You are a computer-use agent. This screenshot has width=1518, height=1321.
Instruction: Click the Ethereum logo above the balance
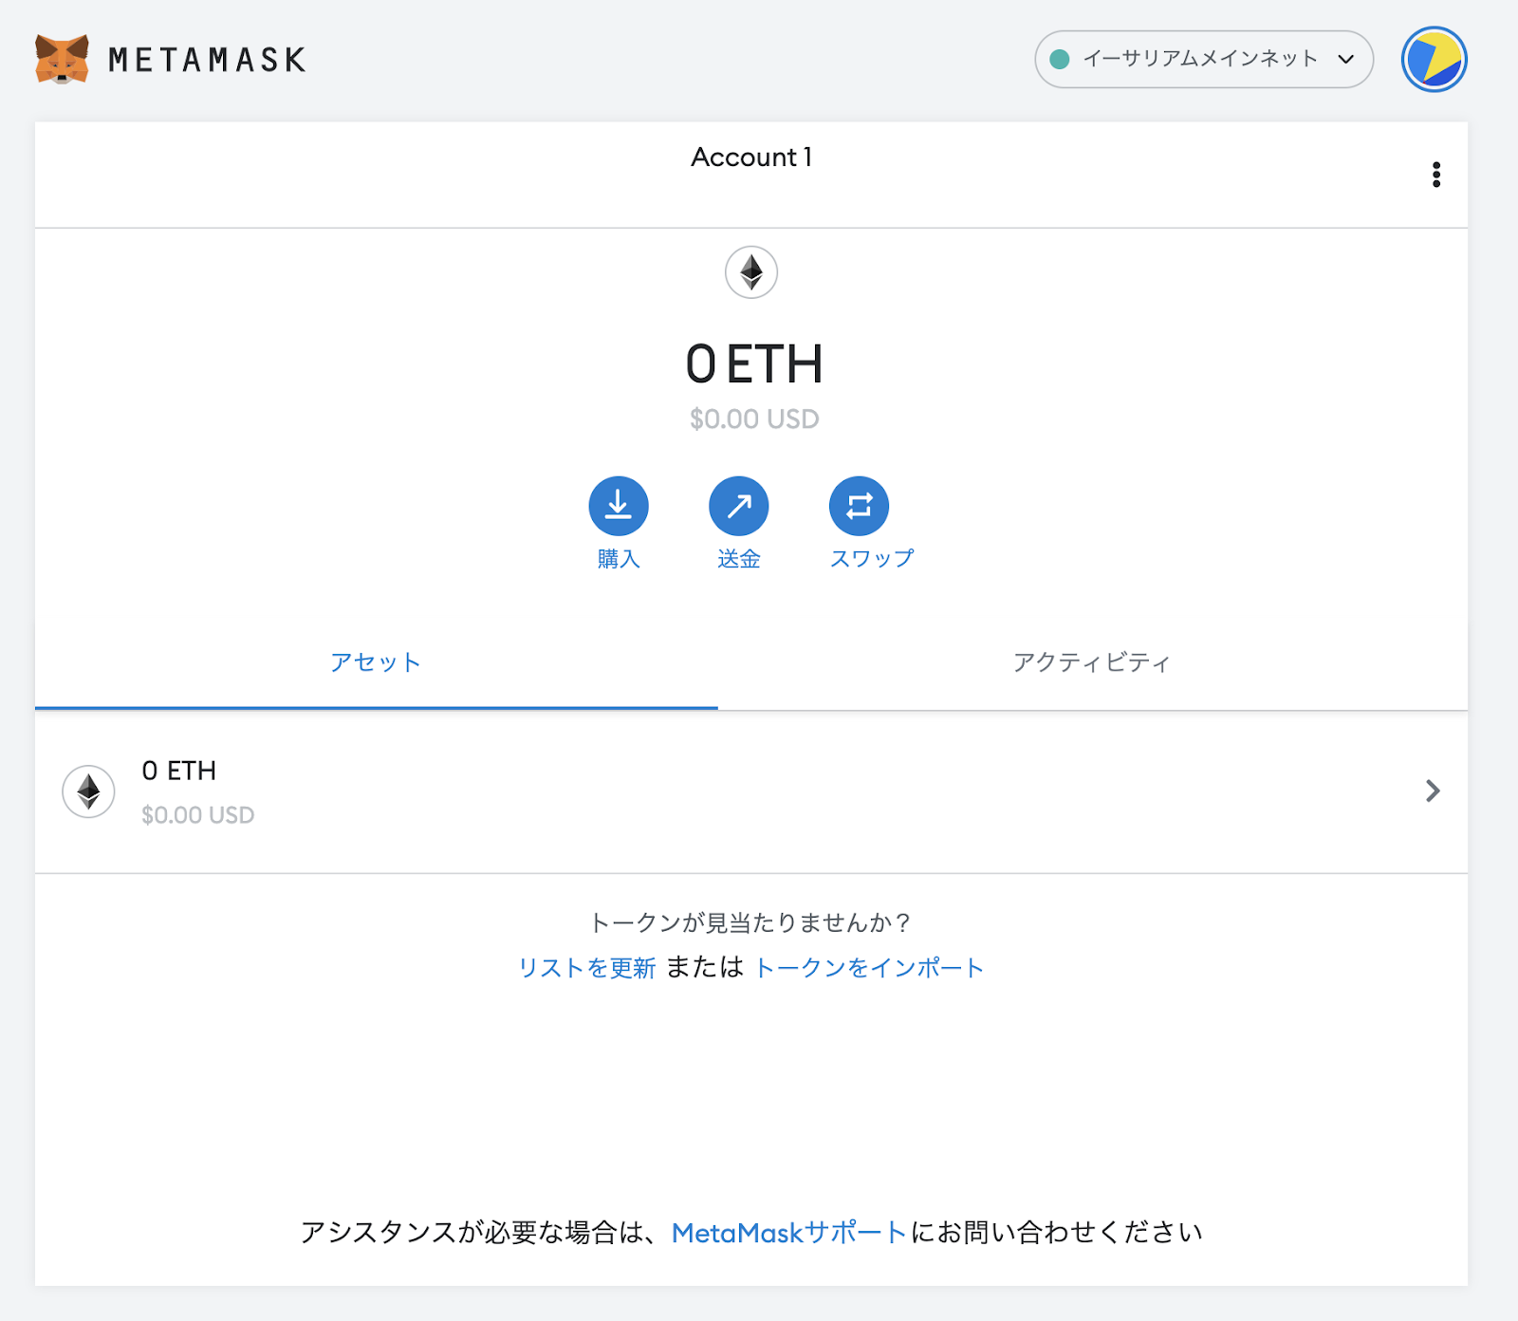[x=751, y=272]
